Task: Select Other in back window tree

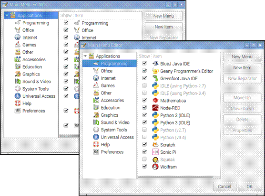Action: click(x=28, y=52)
